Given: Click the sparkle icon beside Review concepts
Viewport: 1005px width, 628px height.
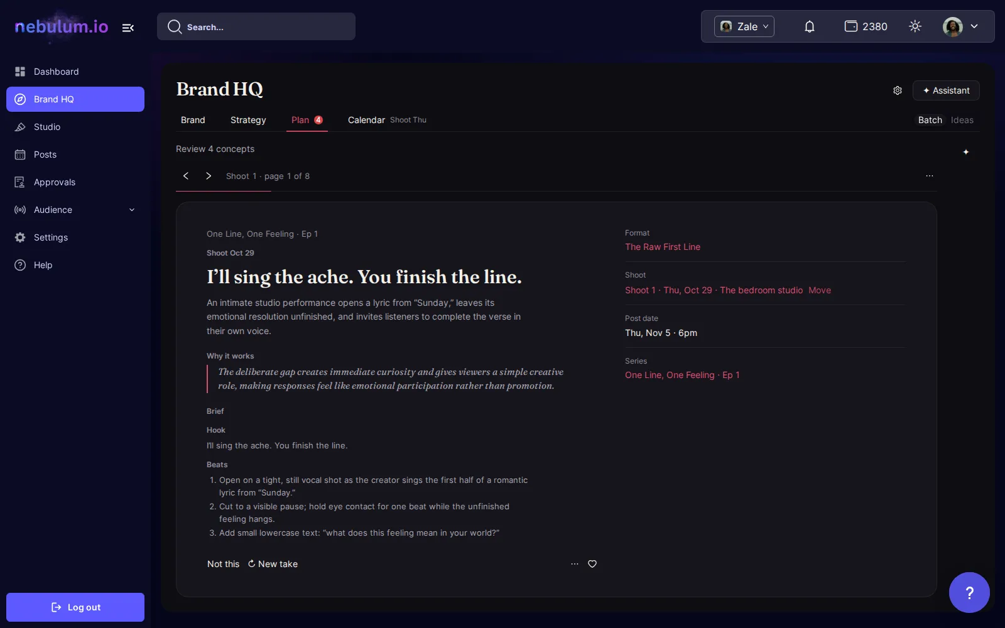Looking at the screenshot, I should [966, 152].
